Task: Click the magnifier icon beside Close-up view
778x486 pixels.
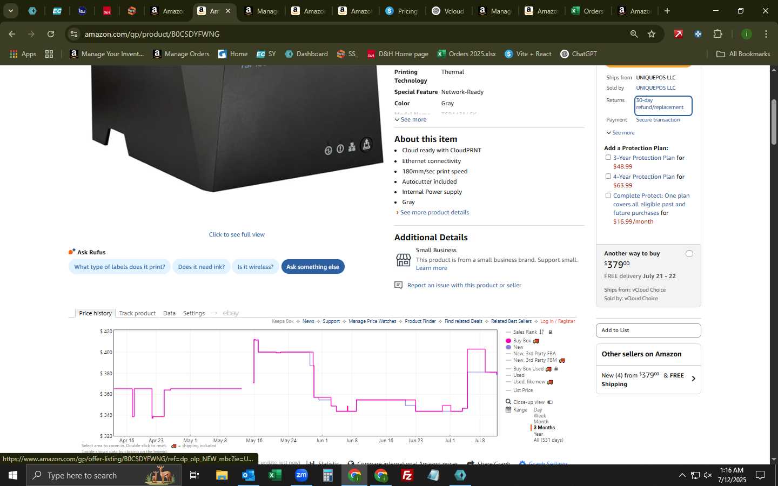Action: (x=508, y=402)
